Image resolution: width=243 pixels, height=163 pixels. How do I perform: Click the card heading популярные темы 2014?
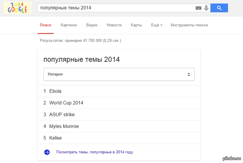pos(81,59)
